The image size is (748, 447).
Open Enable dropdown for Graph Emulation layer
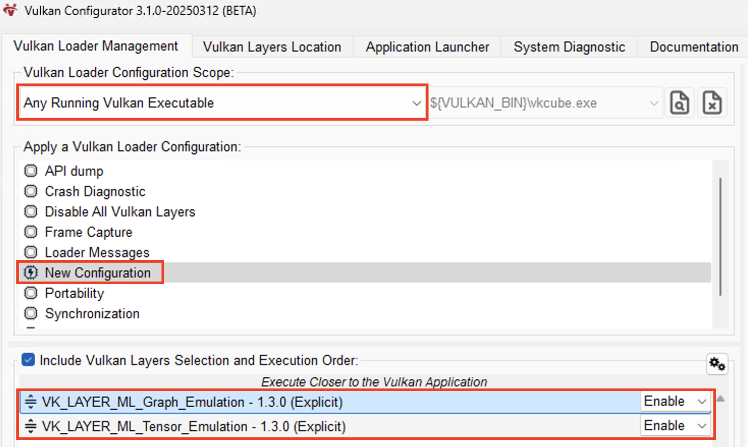[675, 401]
